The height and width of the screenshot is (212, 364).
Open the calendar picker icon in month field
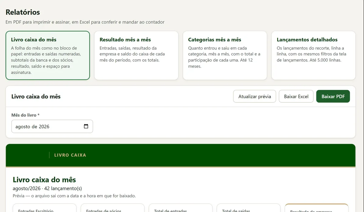pos(86,127)
